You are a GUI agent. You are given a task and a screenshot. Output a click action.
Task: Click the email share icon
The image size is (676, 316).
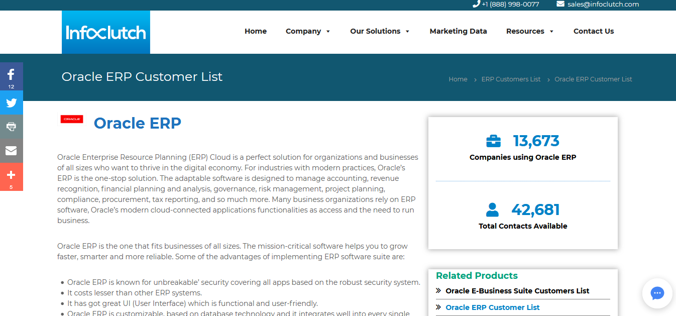[11, 151]
